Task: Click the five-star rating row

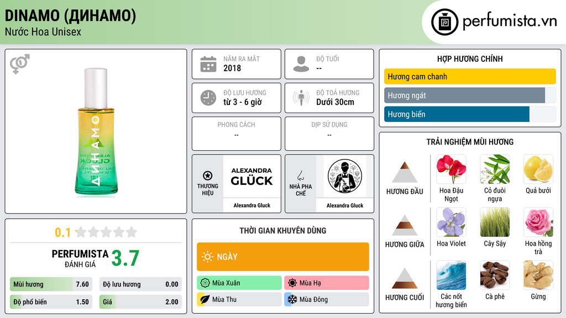Action: [x=106, y=232]
